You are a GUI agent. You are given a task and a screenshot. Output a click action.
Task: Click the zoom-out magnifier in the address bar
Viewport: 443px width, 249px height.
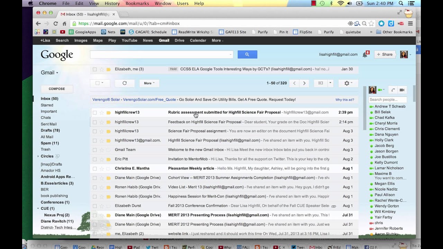364,24
